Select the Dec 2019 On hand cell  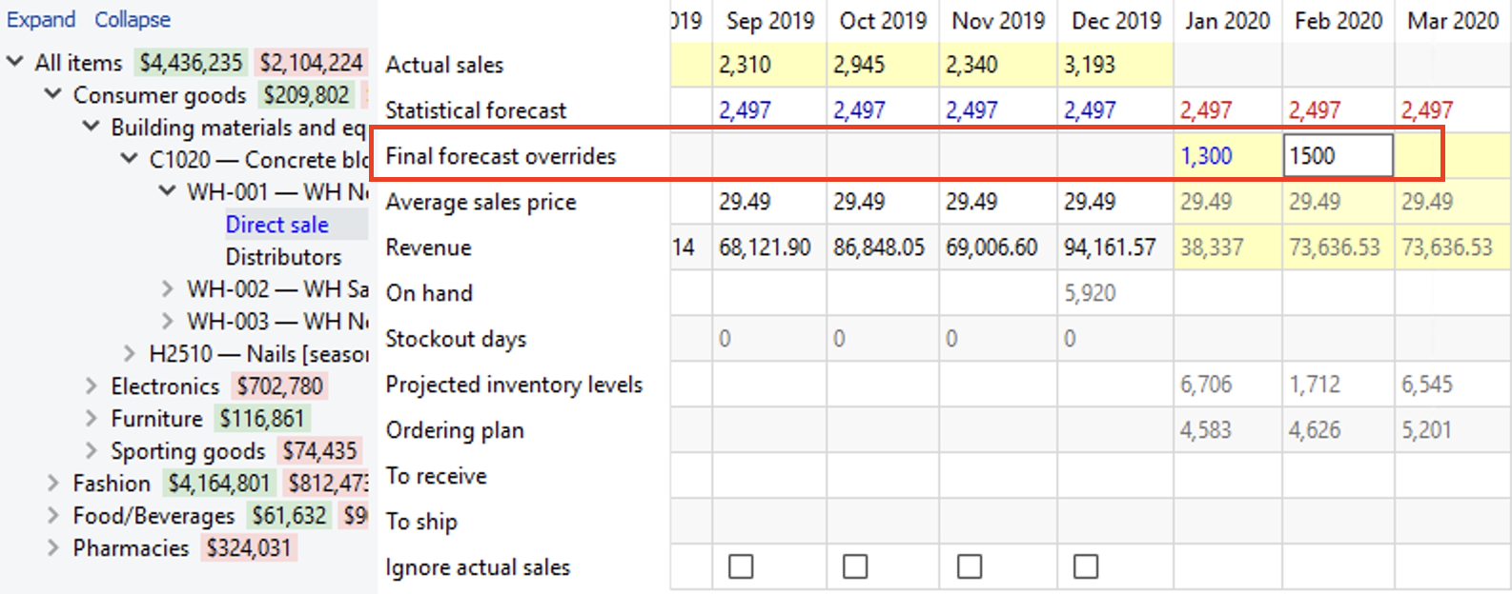point(1114,293)
